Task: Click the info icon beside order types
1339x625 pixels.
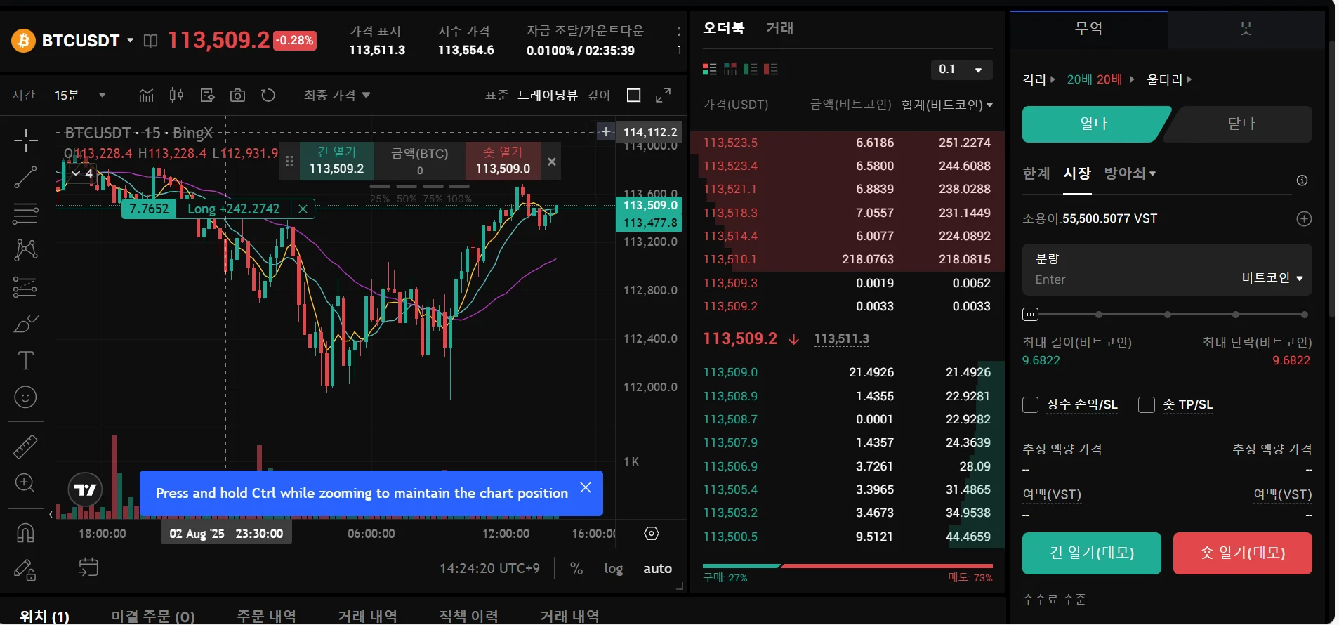Action: [x=1302, y=180]
